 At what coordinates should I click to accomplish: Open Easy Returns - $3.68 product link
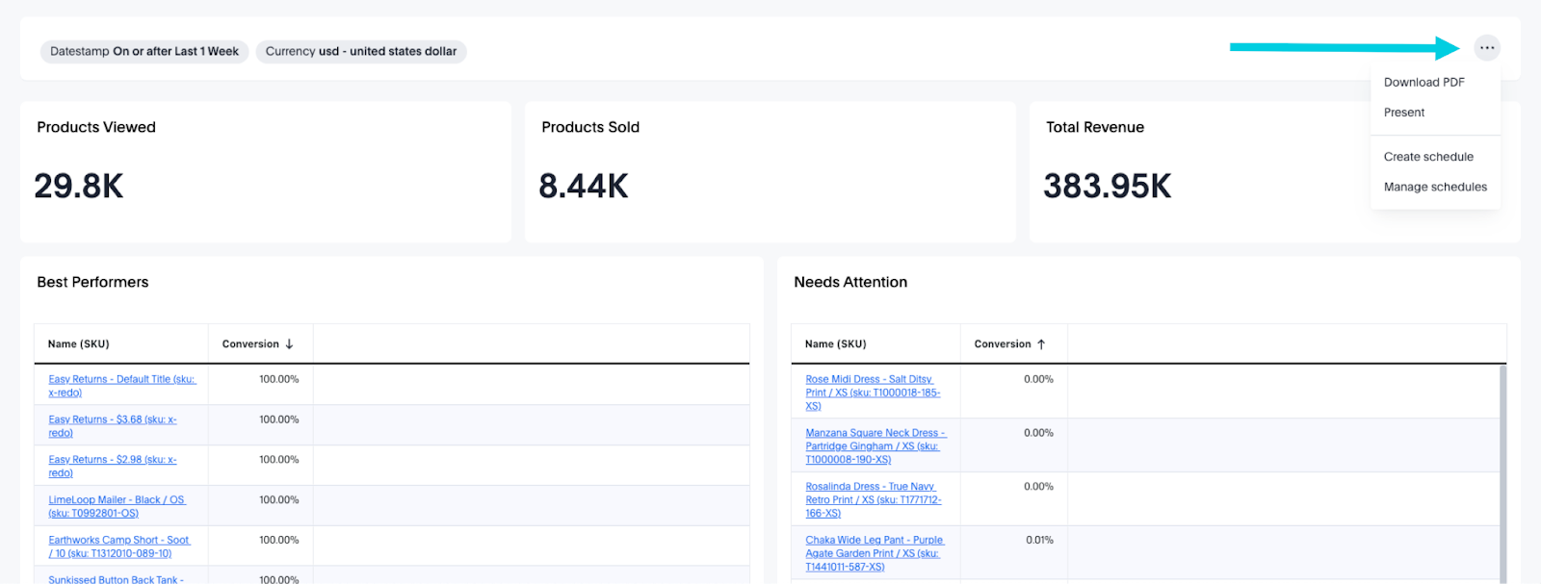click(112, 420)
